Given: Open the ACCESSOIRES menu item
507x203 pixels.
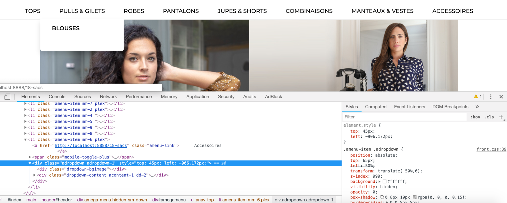Looking at the screenshot, I should pos(453,11).
